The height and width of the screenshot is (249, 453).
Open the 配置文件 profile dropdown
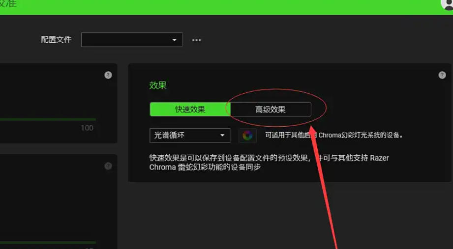point(132,40)
